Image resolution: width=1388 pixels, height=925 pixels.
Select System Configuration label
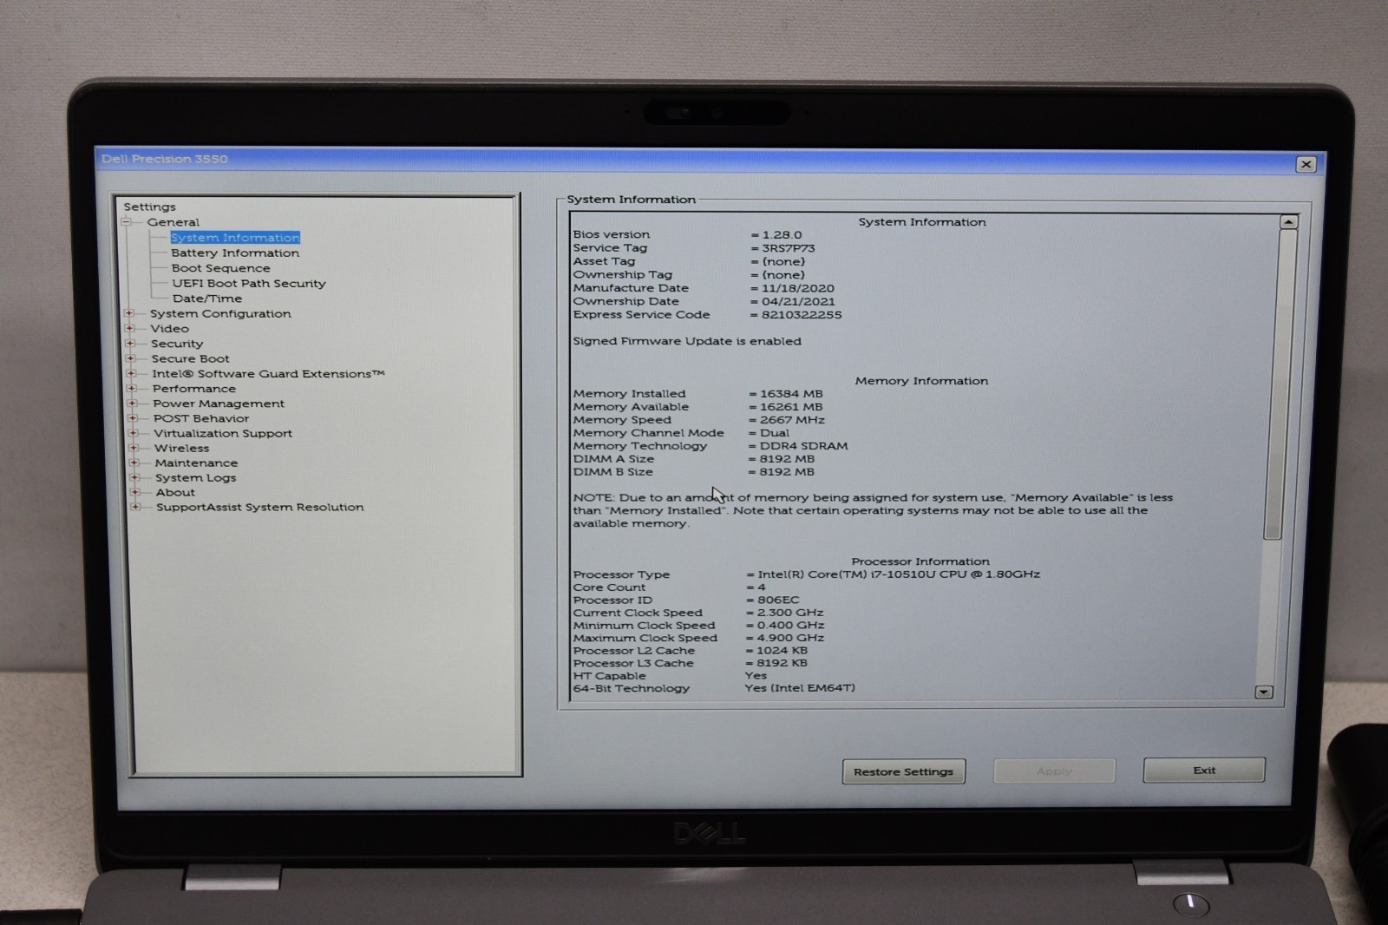[x=220, y=313]
